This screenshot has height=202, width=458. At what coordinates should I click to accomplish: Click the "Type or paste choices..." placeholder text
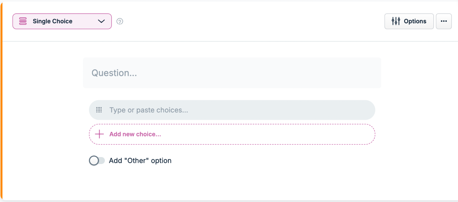149,110
